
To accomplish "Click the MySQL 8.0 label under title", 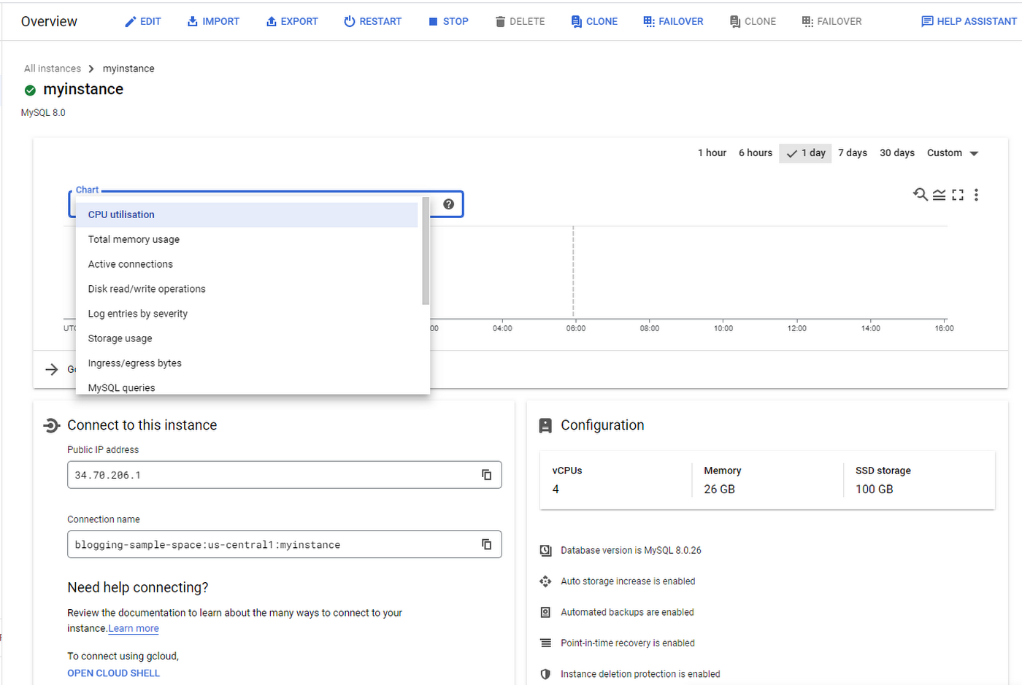I will tap(43, 112).
